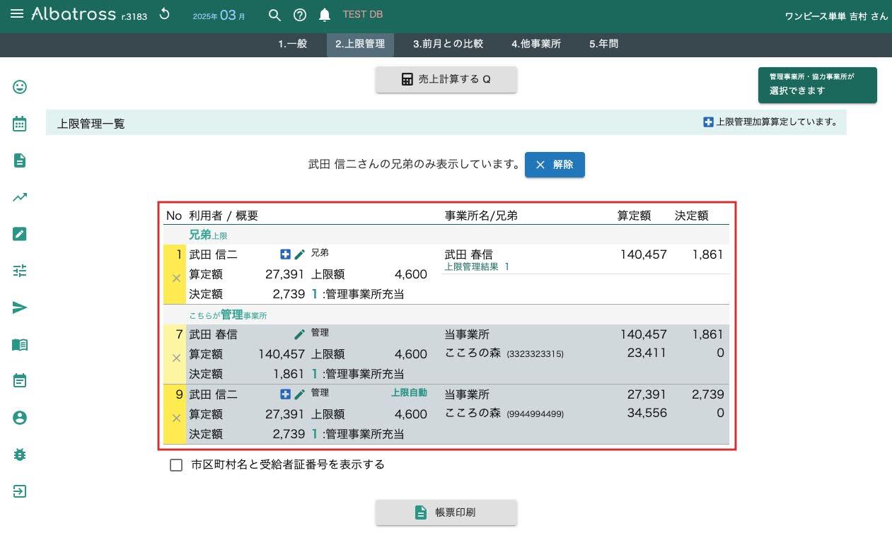Open the 上限管理結果 1 link
The image size is (892, 545).
[x=477, y=267]
